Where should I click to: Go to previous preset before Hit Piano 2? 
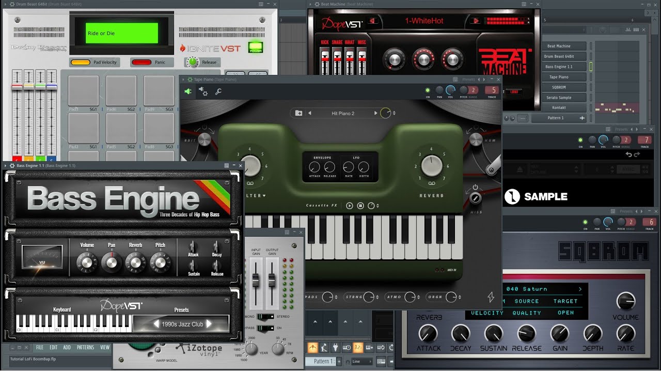coord(310,113)
